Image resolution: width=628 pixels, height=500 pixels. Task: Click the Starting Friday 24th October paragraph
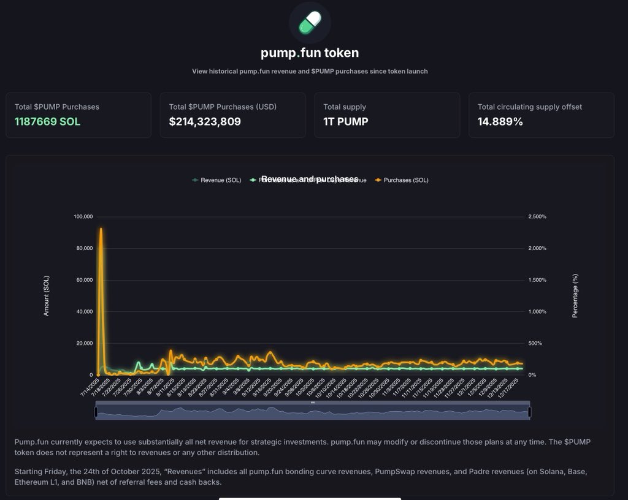[301, 477]
